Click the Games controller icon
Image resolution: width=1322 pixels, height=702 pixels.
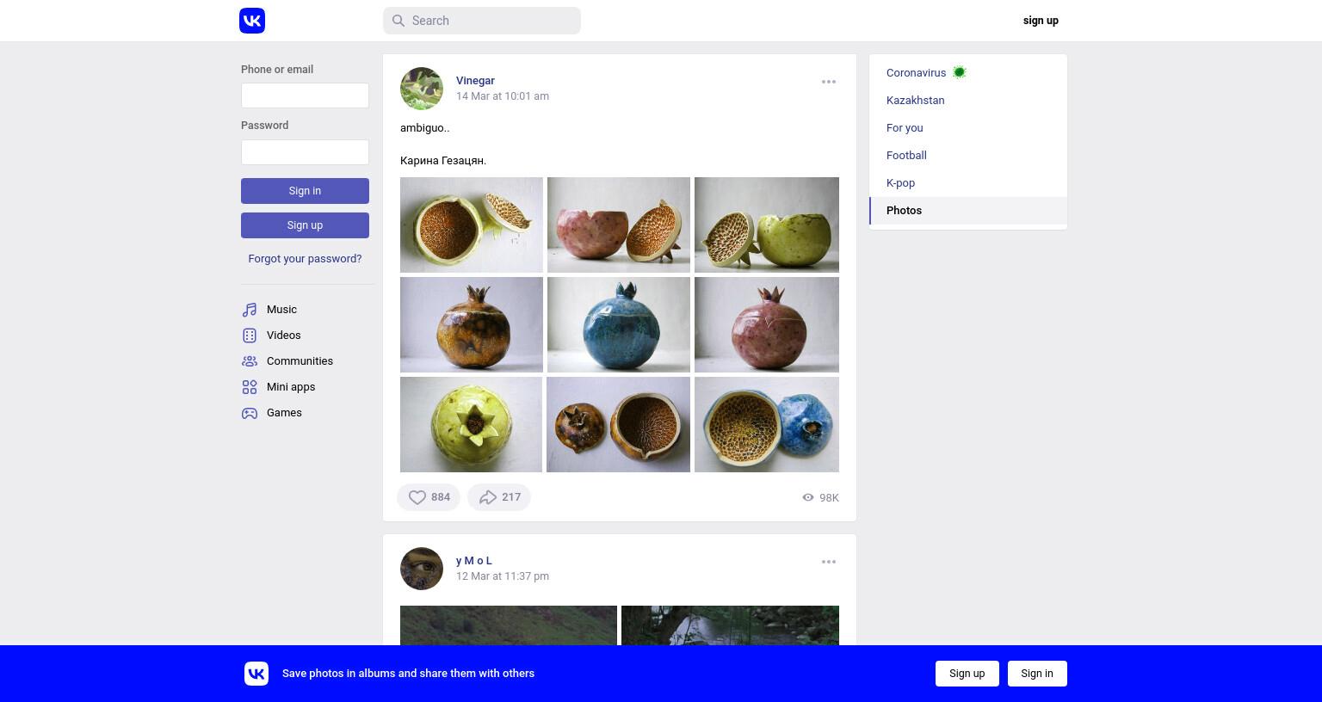tap(250, 413)
